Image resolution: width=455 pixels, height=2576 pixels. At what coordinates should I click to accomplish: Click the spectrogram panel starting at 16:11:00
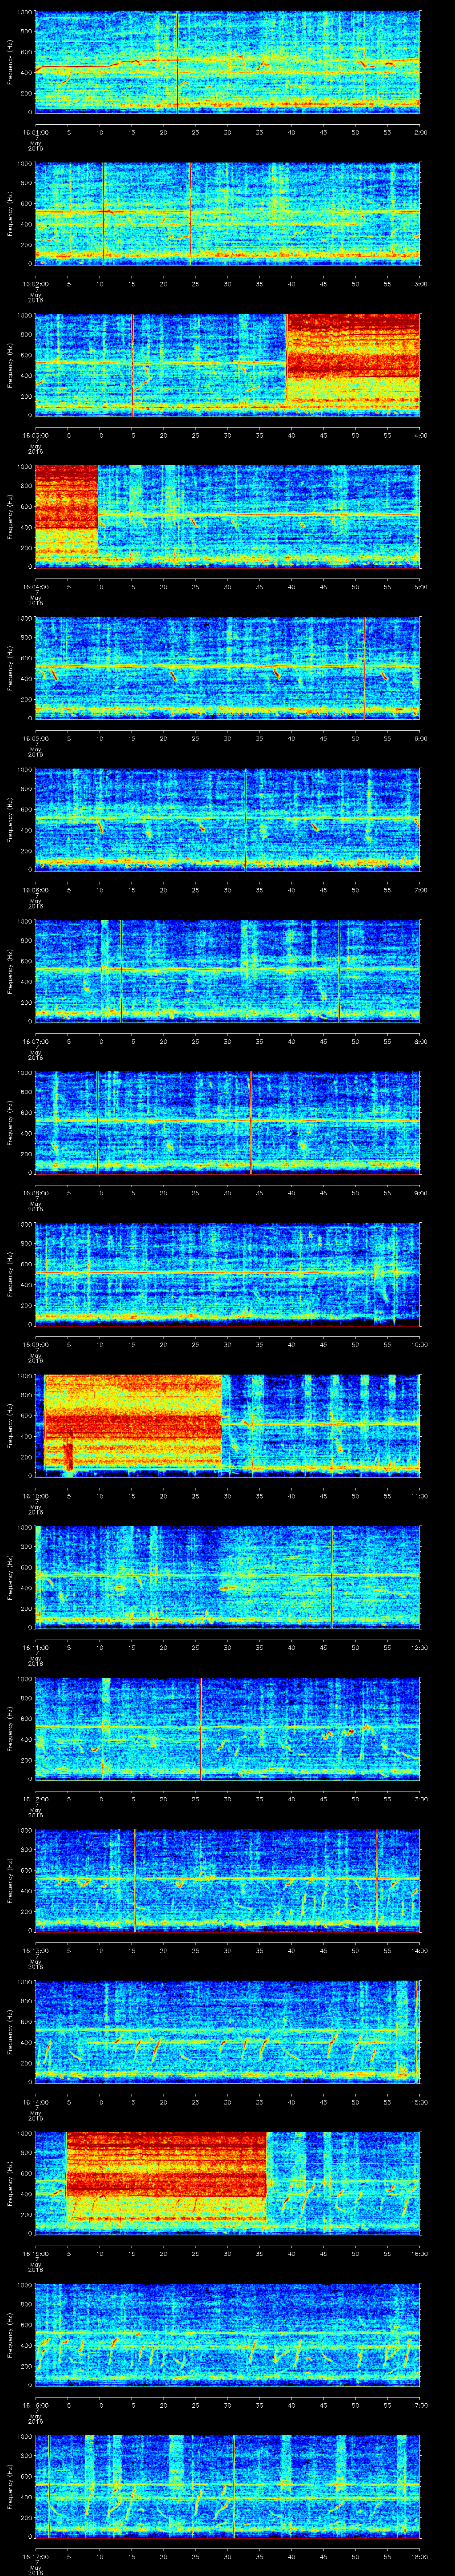(x=227, y=1576)
